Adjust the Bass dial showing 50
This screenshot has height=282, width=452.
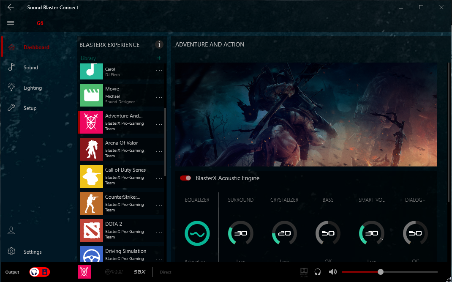[328, 233]
